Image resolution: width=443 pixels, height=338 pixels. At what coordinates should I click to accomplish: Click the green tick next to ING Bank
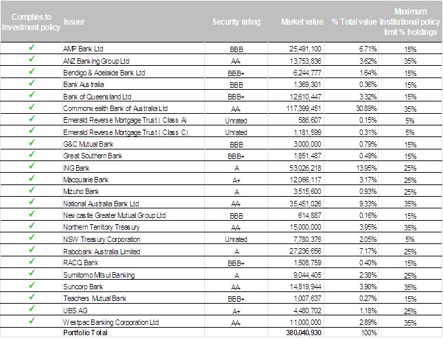tap(32, 166)
